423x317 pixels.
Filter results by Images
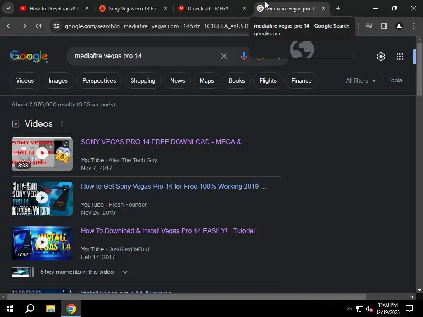click(58, 80)
